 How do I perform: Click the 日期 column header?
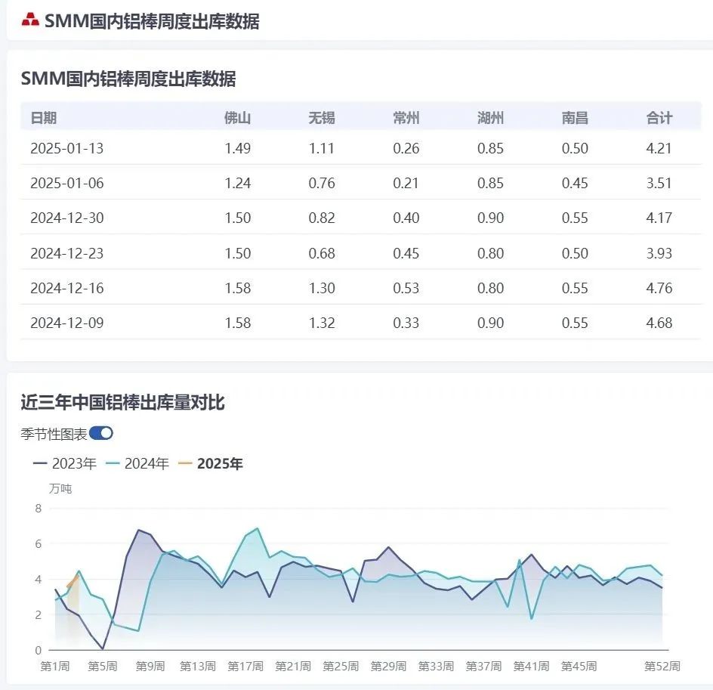(43, 118)
